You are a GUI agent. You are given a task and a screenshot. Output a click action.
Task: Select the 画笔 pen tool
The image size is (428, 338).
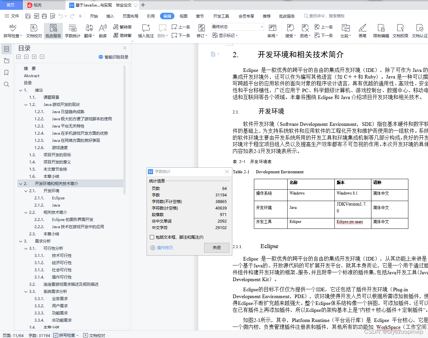(362, 31)
